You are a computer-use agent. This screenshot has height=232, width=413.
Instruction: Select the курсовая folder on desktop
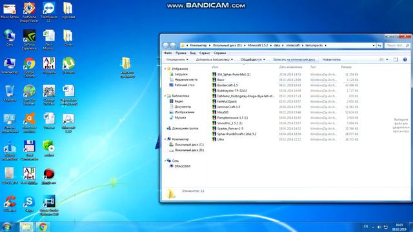tap(68, 10)
